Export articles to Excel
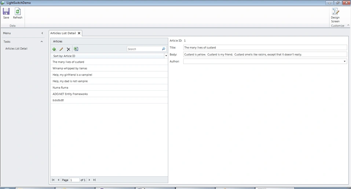 (76, 49)
